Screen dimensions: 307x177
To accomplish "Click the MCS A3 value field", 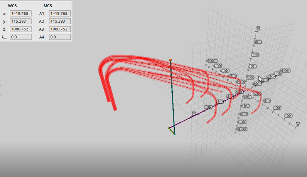I will (60, 29).
